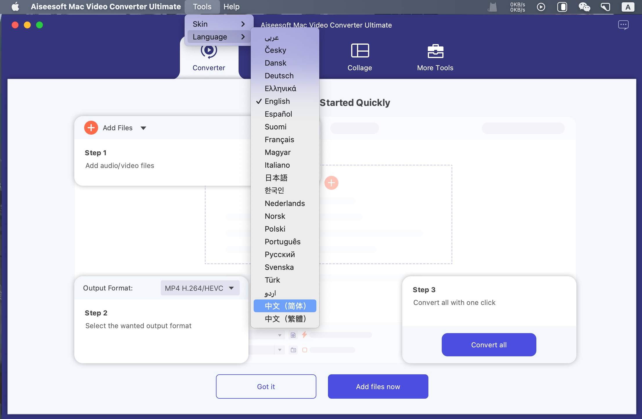
Task: Click the feedback chat bubble icon
Action: [623, 25]
